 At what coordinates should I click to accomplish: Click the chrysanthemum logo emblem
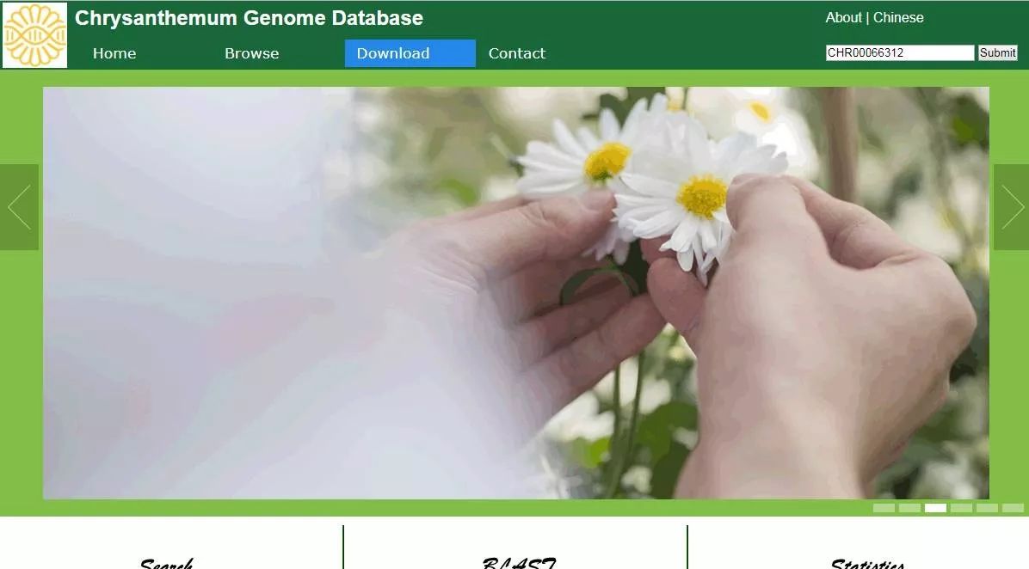point(33,34)
